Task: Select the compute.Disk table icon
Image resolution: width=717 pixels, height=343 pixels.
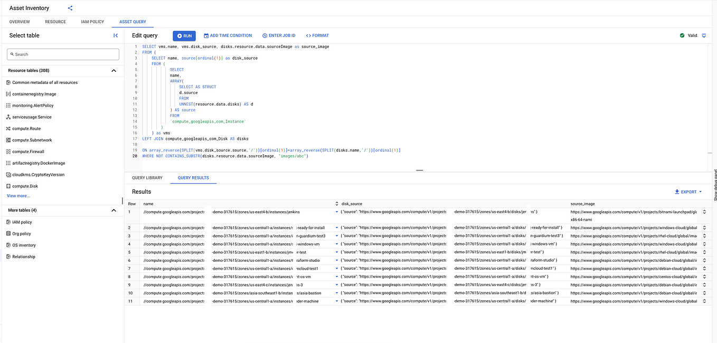Action: click(9, 186)
